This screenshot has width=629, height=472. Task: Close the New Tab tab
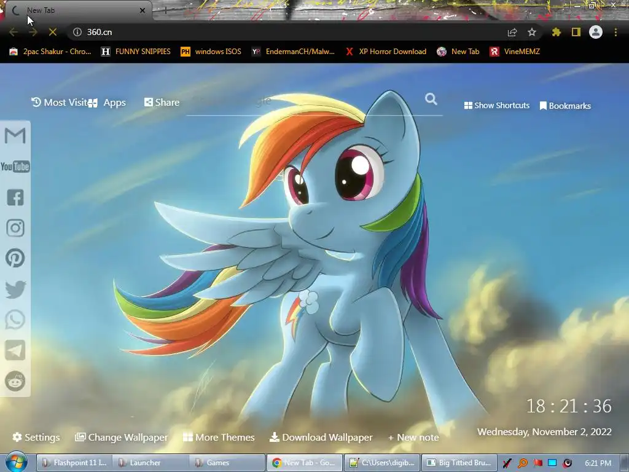[143, 10]
